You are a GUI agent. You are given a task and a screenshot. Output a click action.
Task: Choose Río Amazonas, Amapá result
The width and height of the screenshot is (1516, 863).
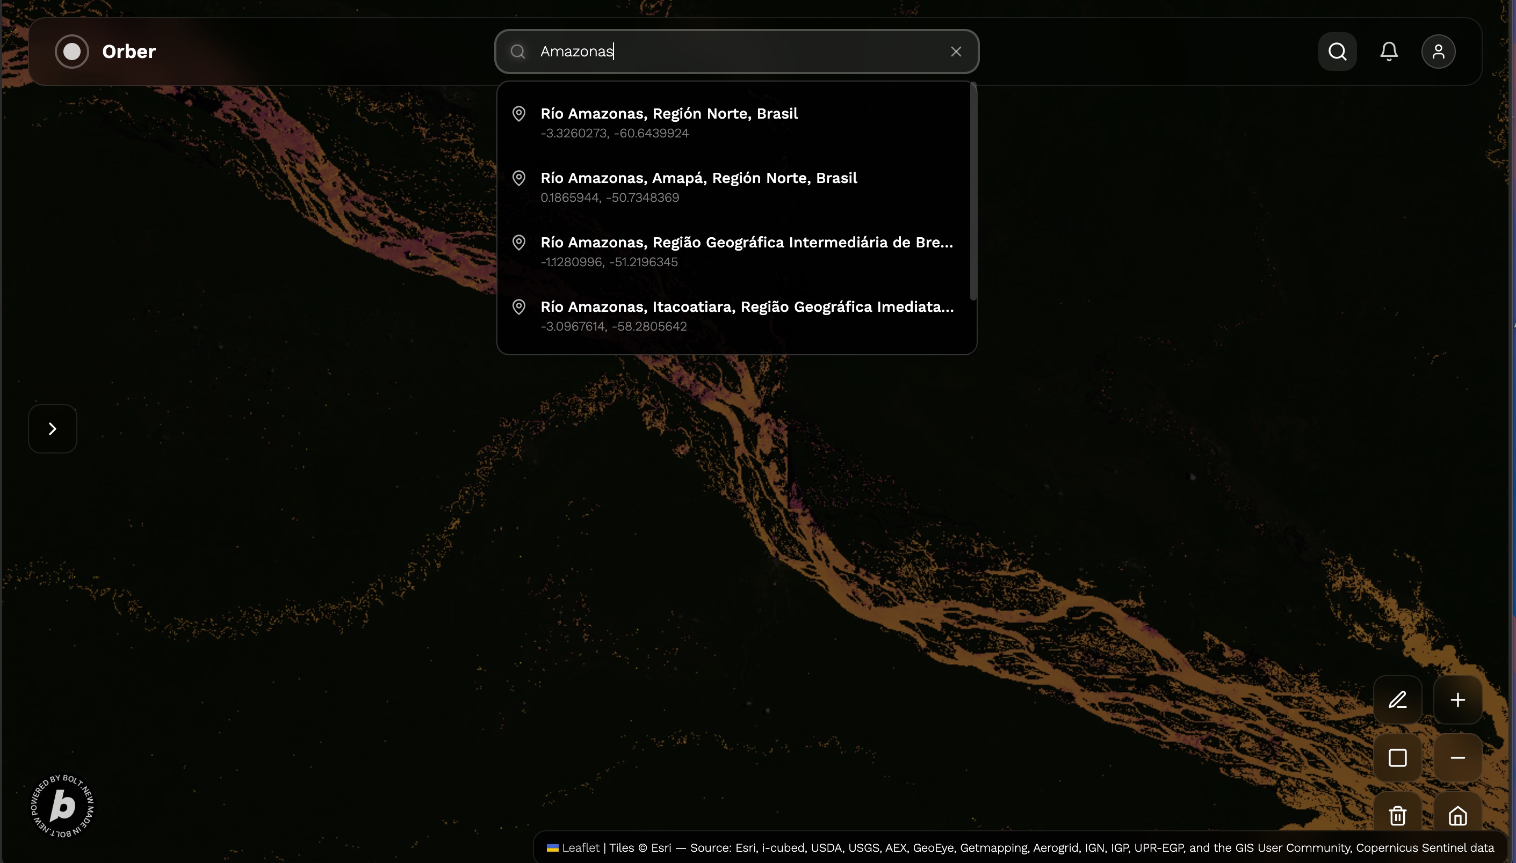pos(698,187)
